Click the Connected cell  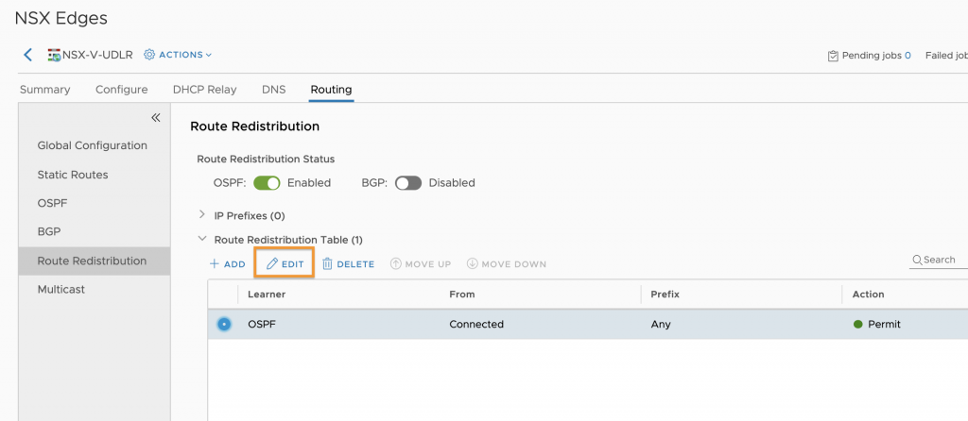click(x=476, y=324)
